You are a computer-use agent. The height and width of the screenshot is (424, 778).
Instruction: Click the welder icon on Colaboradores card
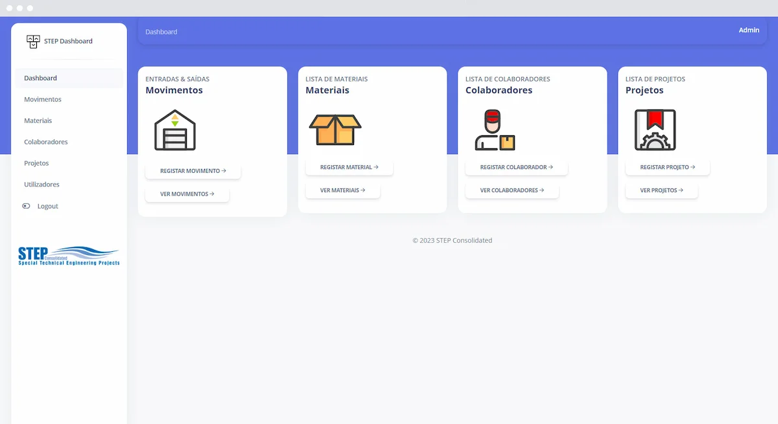(494, 129)
